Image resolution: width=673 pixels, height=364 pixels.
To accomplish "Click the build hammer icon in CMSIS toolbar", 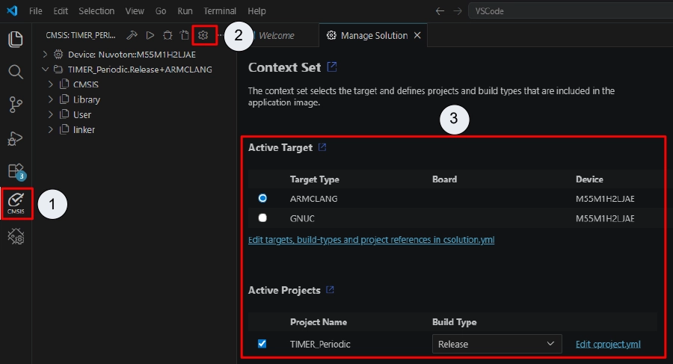I will (x=132, y=35).
